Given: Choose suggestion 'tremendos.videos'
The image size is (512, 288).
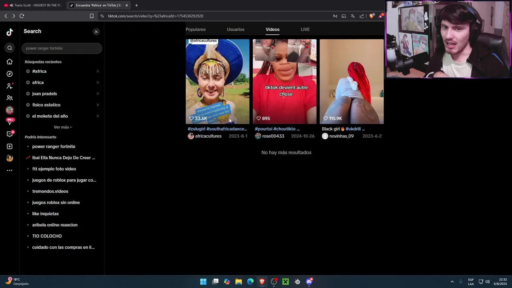Looking at the screenshot, I should (50, 191).
